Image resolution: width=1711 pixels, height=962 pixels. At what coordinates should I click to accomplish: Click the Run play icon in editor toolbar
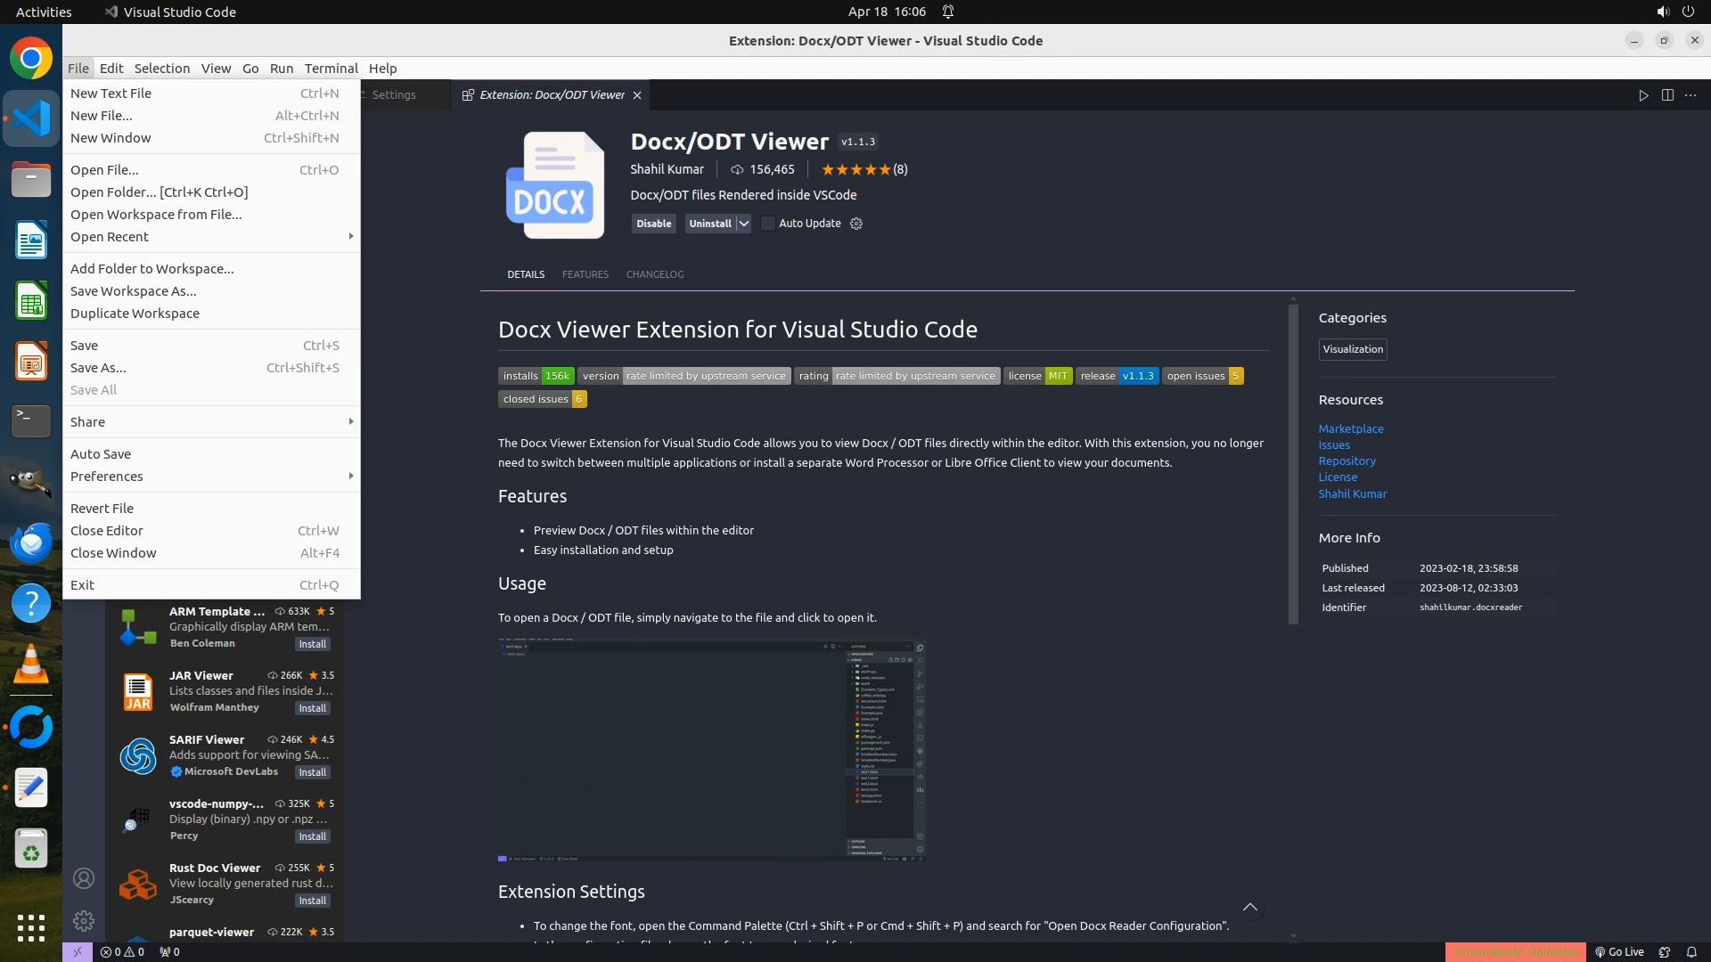point(1643,95)
